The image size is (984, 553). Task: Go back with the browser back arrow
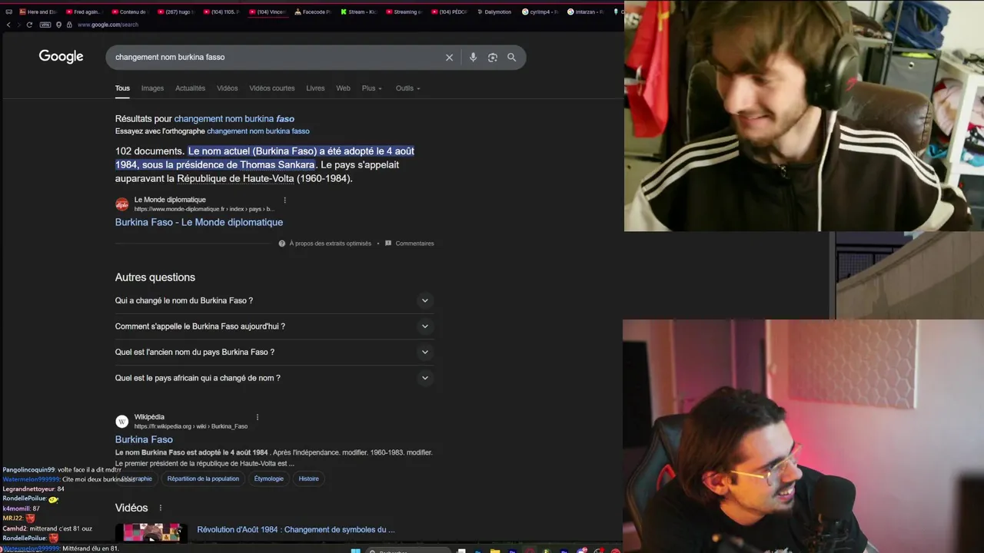(8, 25)
